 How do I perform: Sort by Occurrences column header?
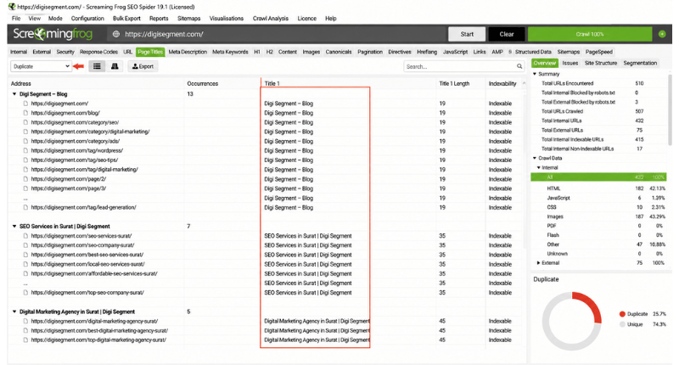pos(202,83)
